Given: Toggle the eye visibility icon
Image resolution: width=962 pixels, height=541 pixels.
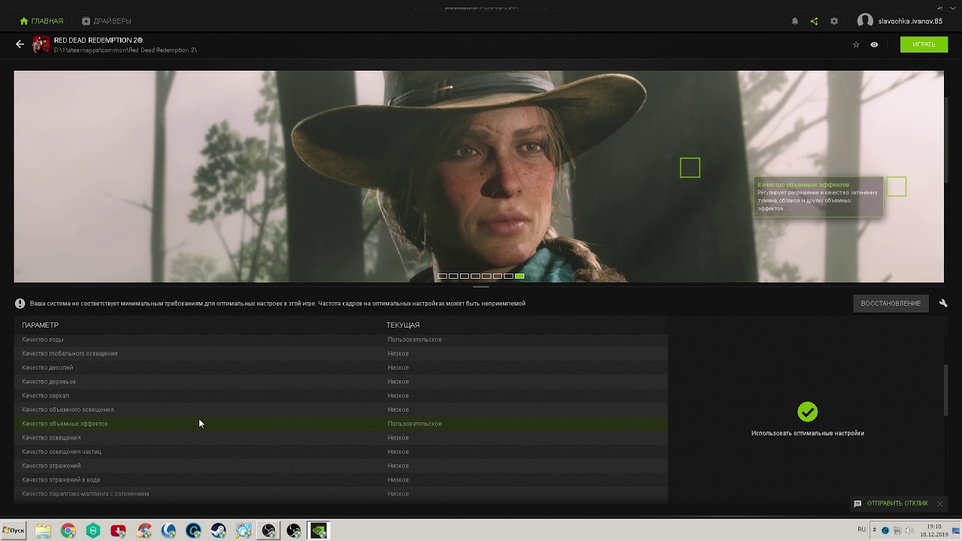Looking at the screenshot, I should pos(874,44).
